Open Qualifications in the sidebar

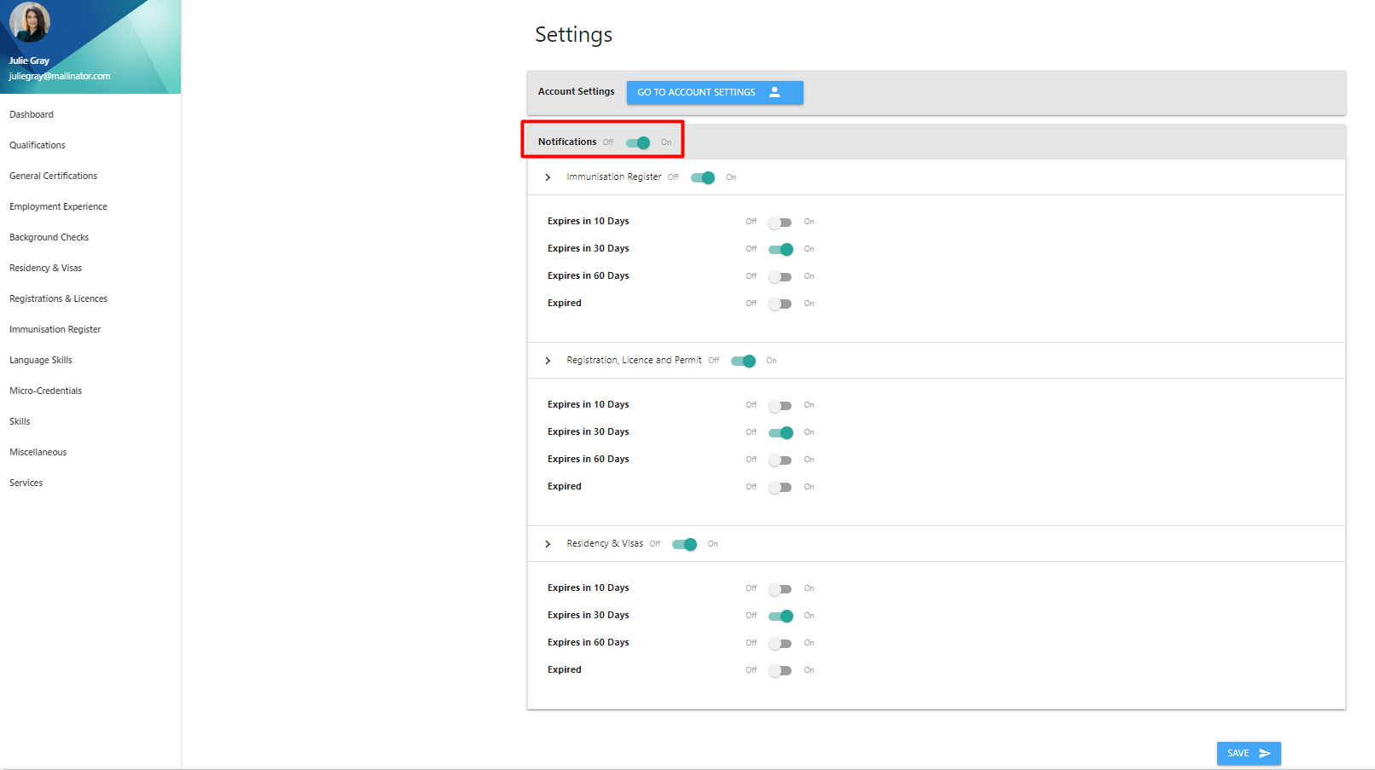(x=38, y=145)
